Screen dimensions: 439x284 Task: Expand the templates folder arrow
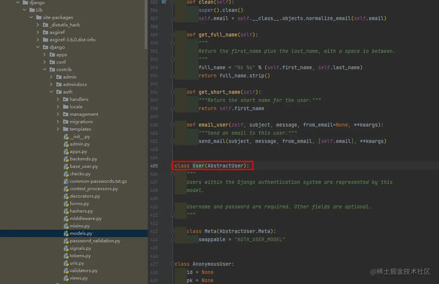pos(58,129)
